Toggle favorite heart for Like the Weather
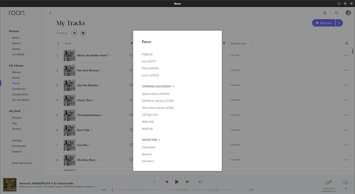355x194 pixels. click(131, 85)
